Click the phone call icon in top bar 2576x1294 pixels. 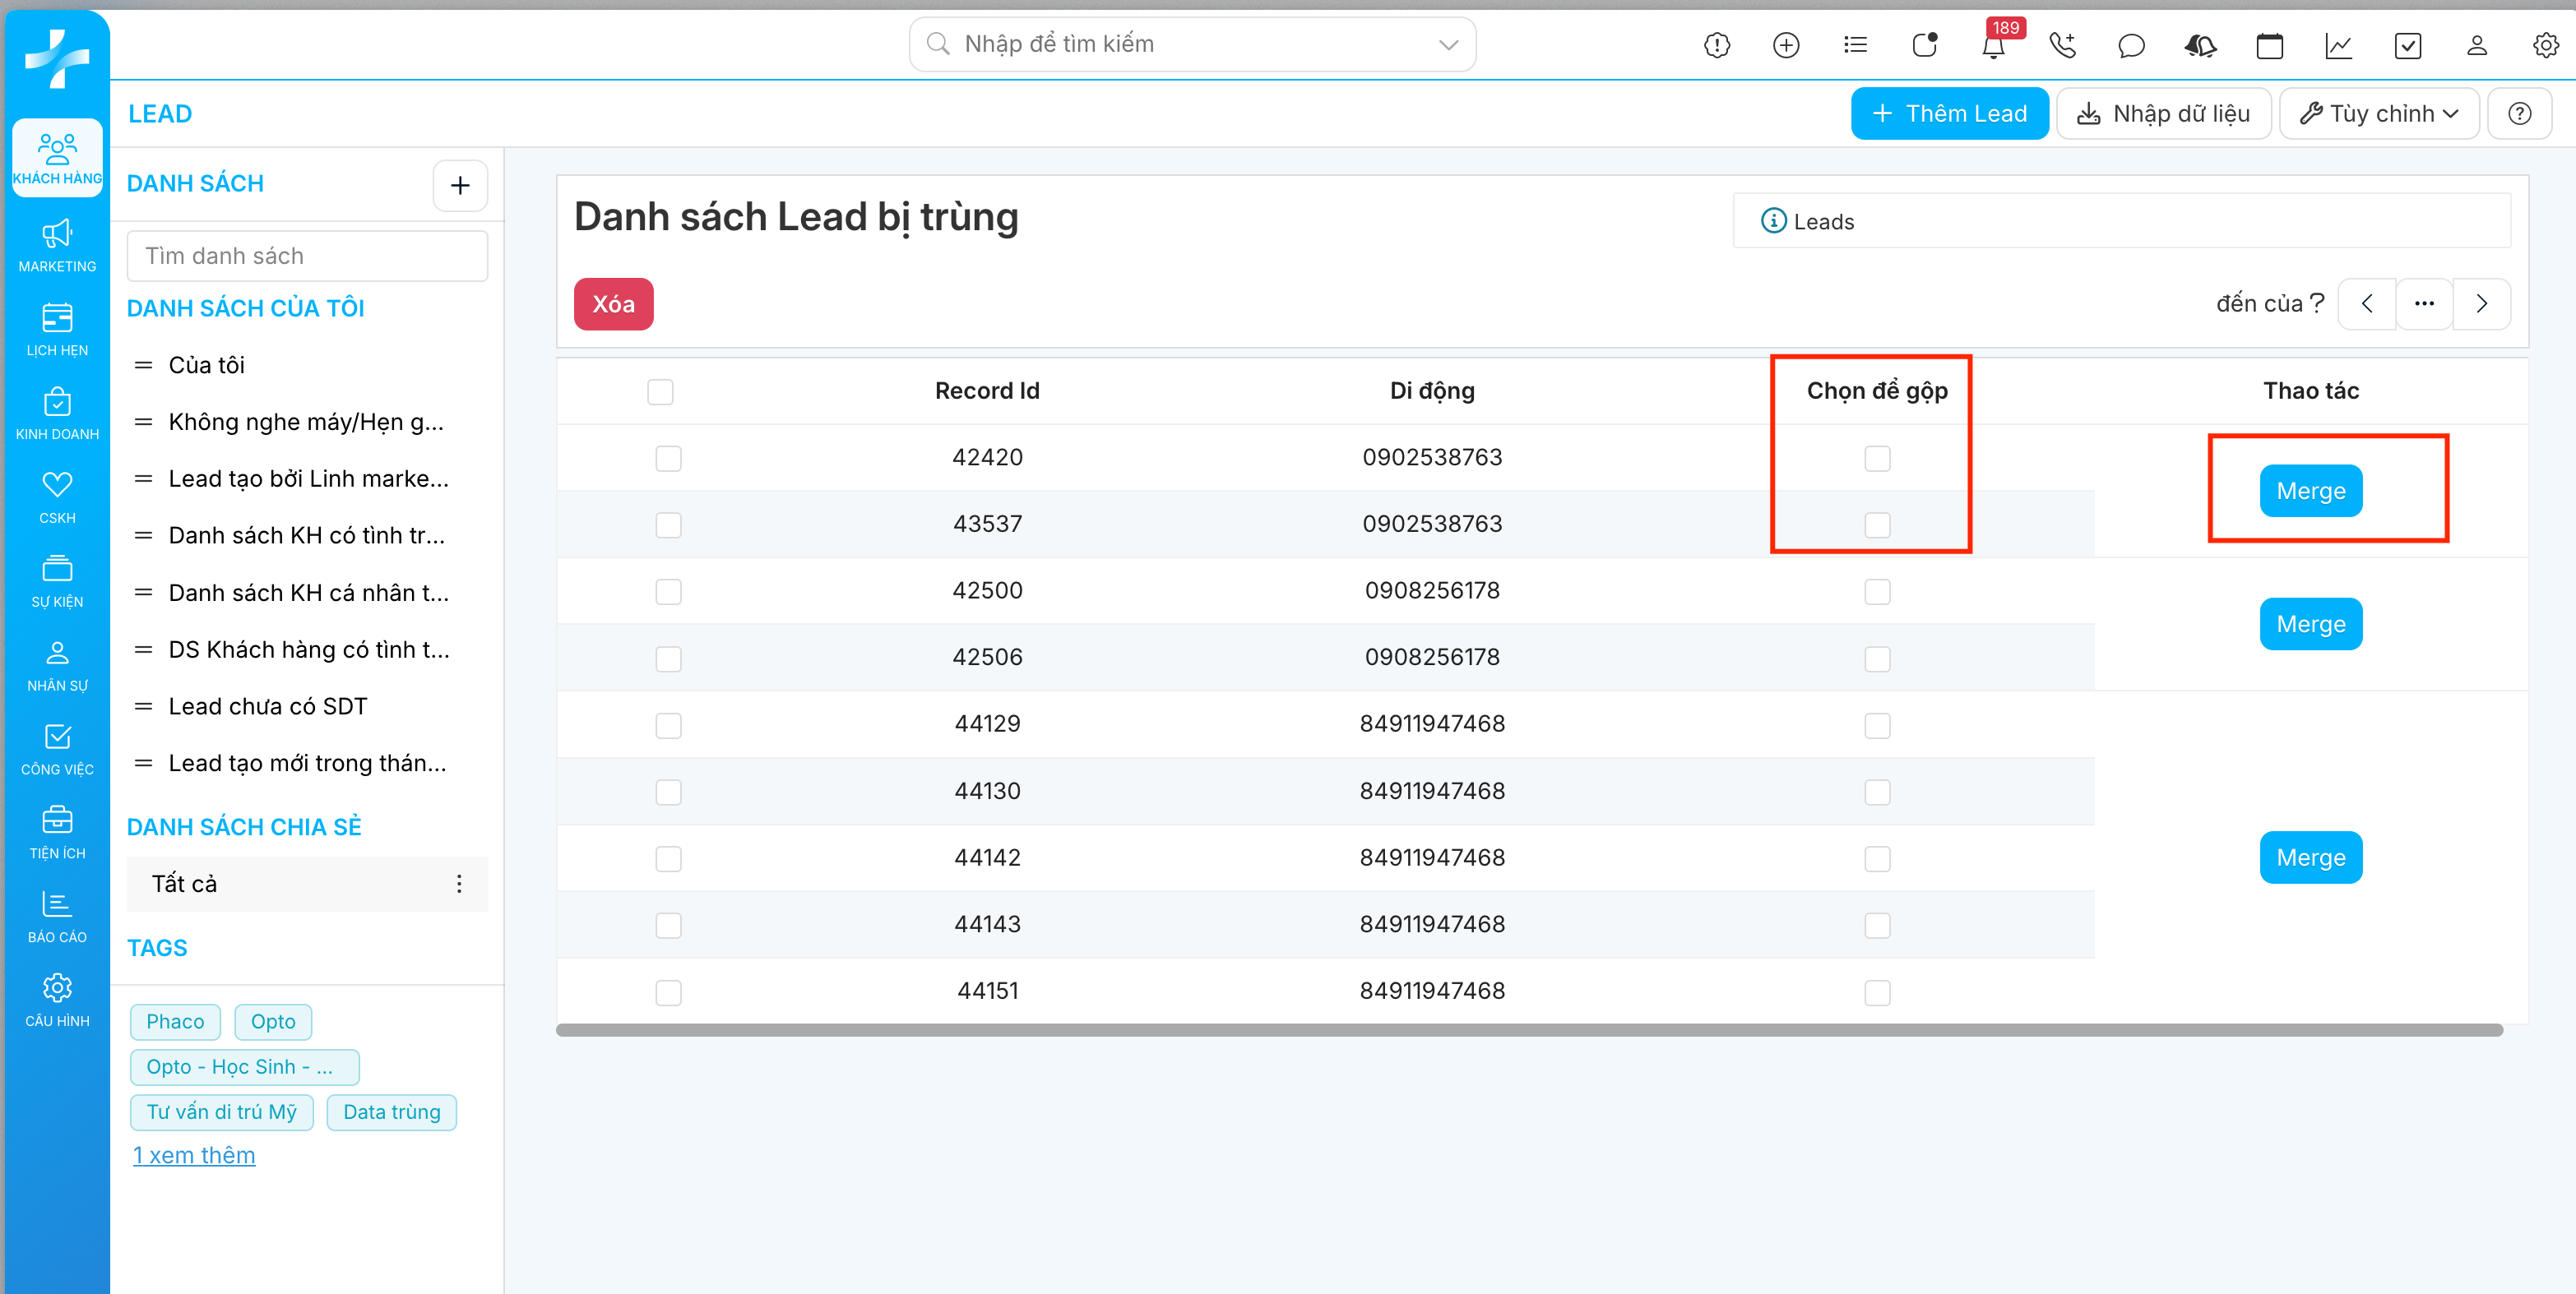[x=2062, y=45]
